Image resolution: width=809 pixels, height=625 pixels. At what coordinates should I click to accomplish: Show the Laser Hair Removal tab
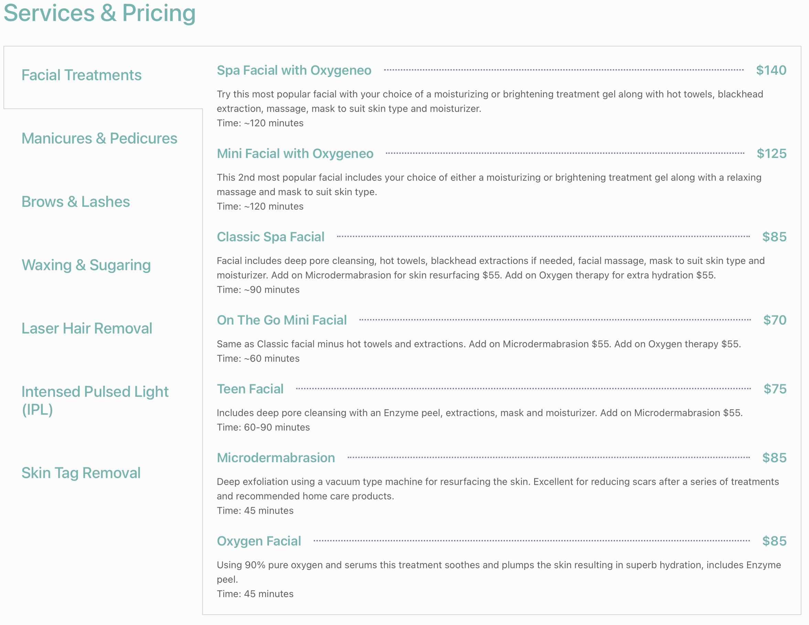(87, 328)
